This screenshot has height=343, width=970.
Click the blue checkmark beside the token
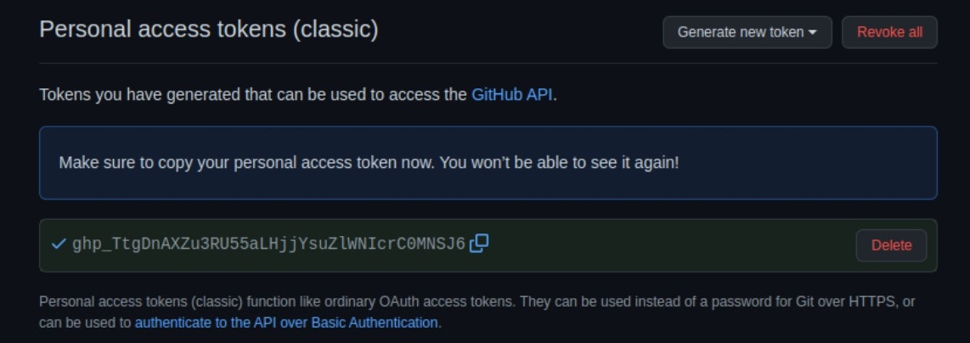coord(59,245)
